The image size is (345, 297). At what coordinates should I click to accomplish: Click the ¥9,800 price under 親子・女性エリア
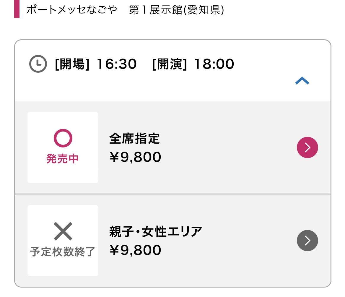click(x=135, y=250)
